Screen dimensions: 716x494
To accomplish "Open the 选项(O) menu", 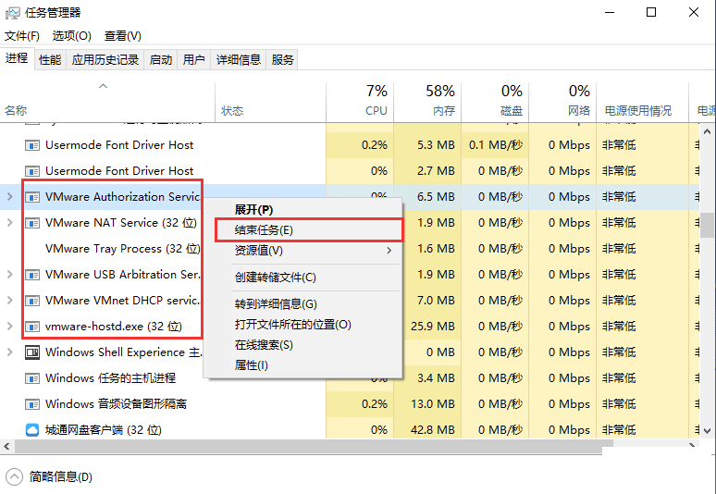I will [71, 35].
